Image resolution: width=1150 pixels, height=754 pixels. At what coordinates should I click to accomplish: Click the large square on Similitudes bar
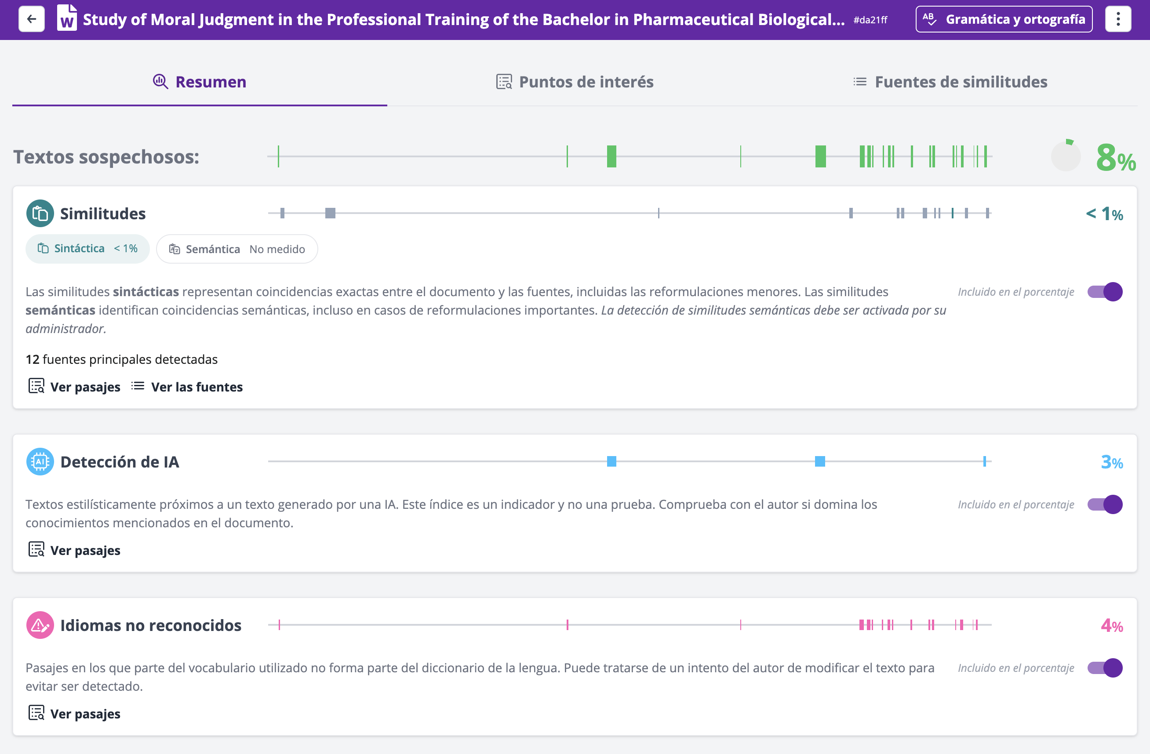[330, 213]
